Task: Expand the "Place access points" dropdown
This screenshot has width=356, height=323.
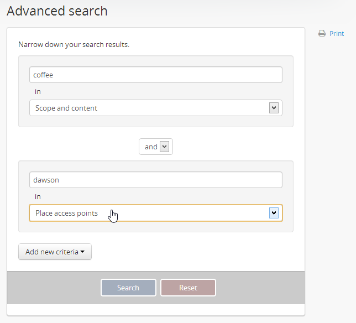Action: [x=149, y=213]
